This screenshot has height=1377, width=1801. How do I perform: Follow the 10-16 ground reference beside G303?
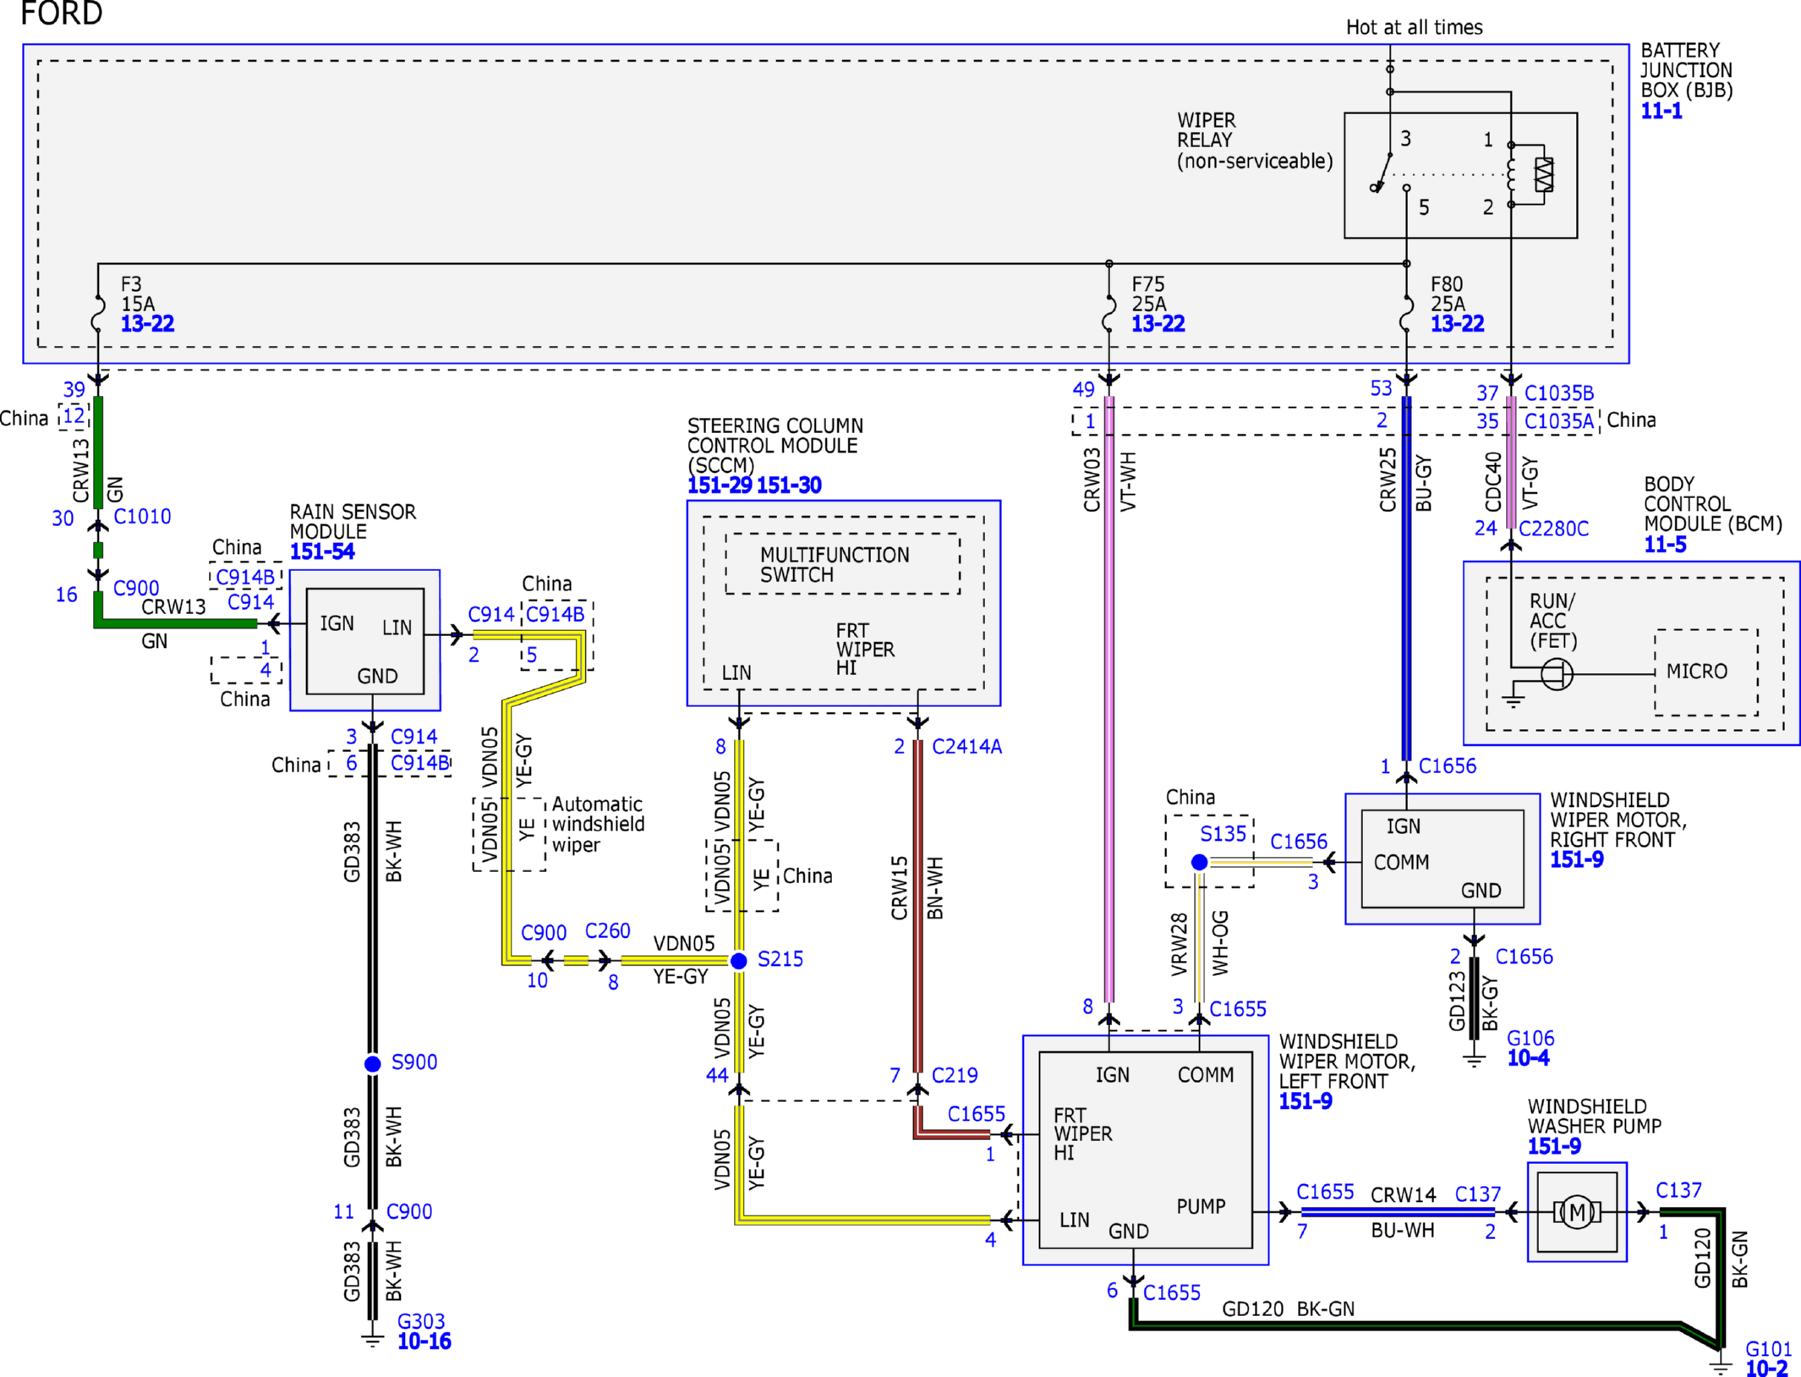click(x=424, y=1341)
